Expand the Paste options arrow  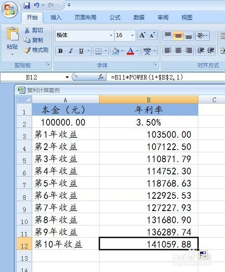(x=12, y=54)
